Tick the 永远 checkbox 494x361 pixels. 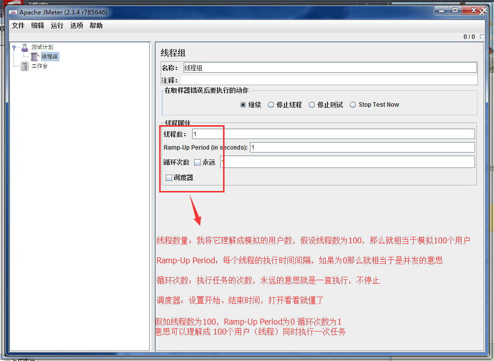(198, 163)
